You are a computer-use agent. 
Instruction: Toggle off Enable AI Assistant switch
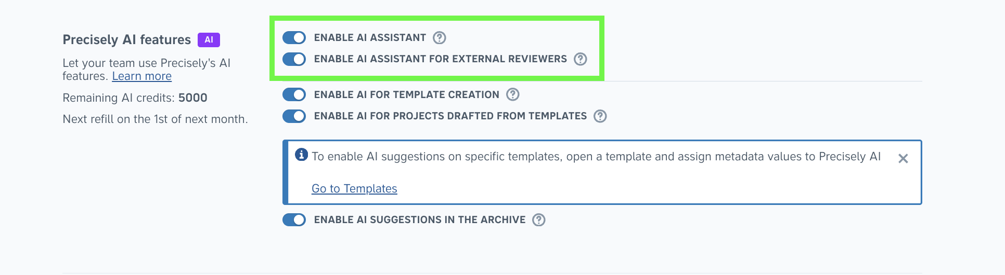(294, 38)
